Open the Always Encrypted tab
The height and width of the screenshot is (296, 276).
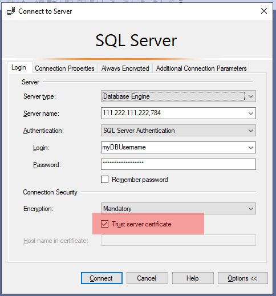[125, 68]
